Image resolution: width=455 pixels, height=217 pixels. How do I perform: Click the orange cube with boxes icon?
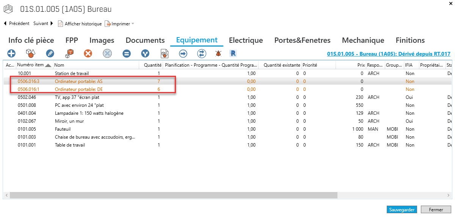tap(69, 54)
